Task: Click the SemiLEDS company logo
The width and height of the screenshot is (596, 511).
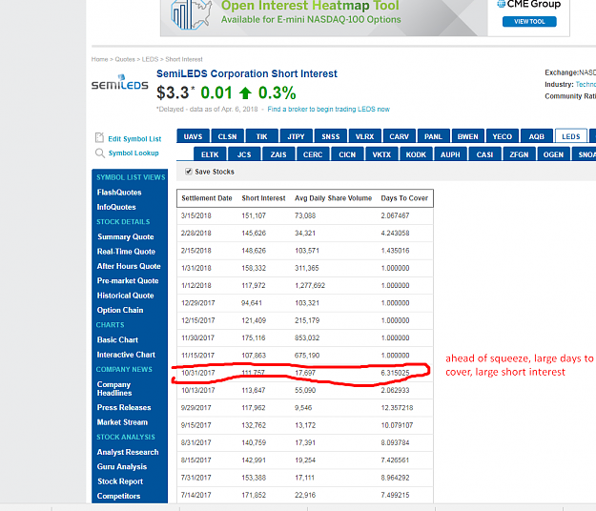Action: click(x=120, y=82)
